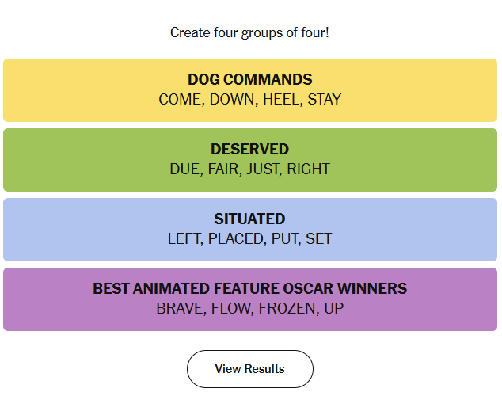Click the word RIGHT in the green group

308,169
